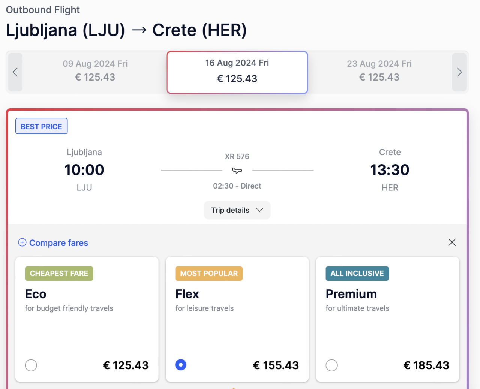Select the Eco fare radio button
Image resolution: width=480 pixels, height=389 pixels.
[x=31, y=365]
